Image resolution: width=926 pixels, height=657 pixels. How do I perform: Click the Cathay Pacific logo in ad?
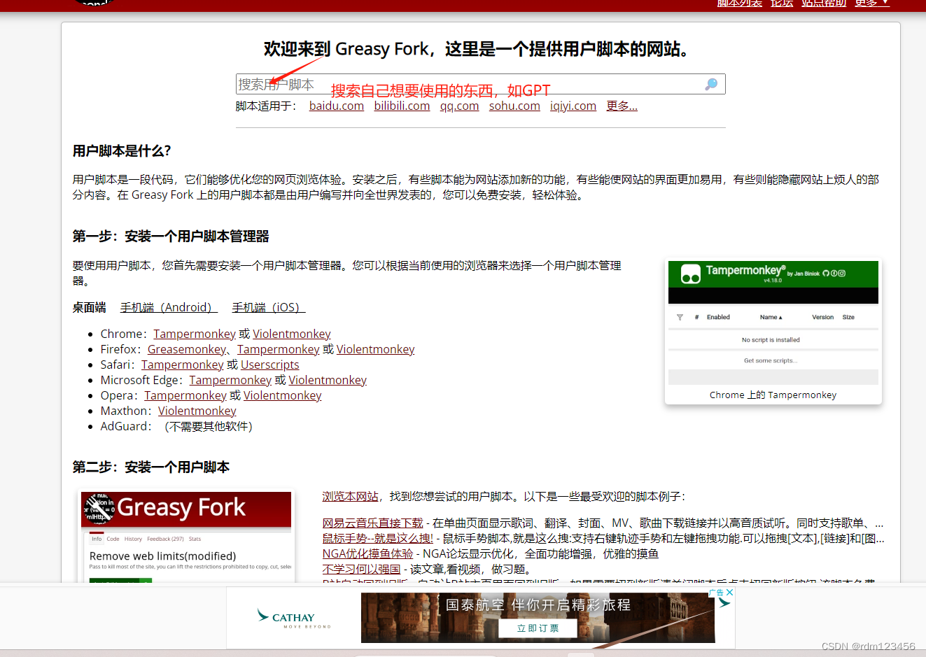click(x=293, y=618)
